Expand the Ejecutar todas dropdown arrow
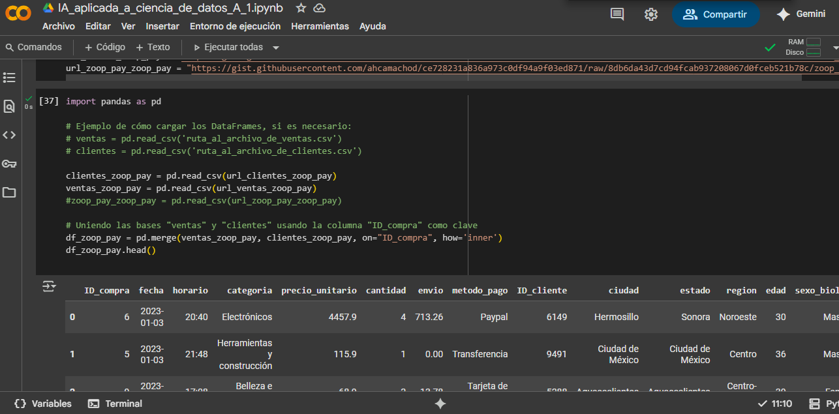This screenshot has height=414, width=839. point(276,48)
